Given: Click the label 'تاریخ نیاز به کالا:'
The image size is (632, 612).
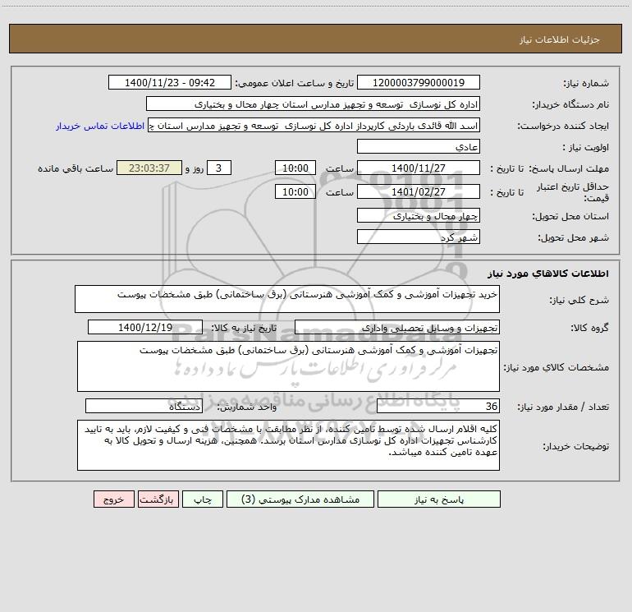Looking at the screenshot, I should click(x=244, y=328).
